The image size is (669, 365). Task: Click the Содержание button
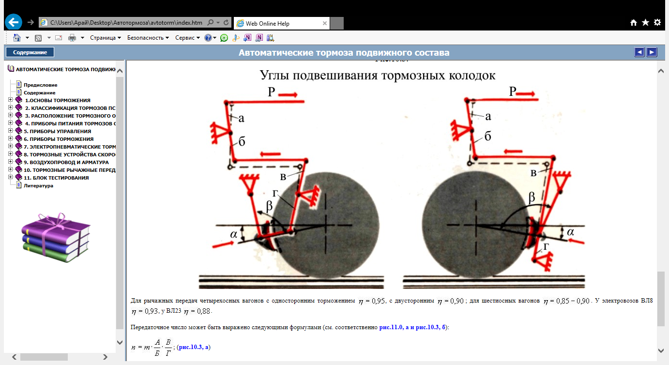pyautogui.click(x=30, y=52)
